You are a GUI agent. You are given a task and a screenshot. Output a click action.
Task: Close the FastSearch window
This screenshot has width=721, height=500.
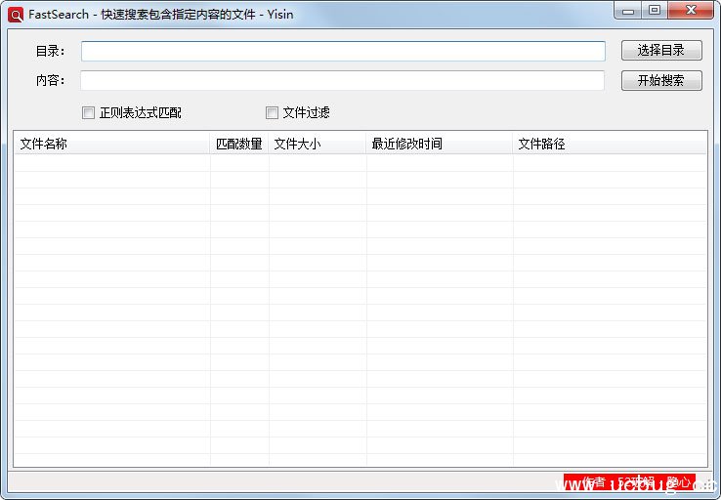[x=690, y=11]
